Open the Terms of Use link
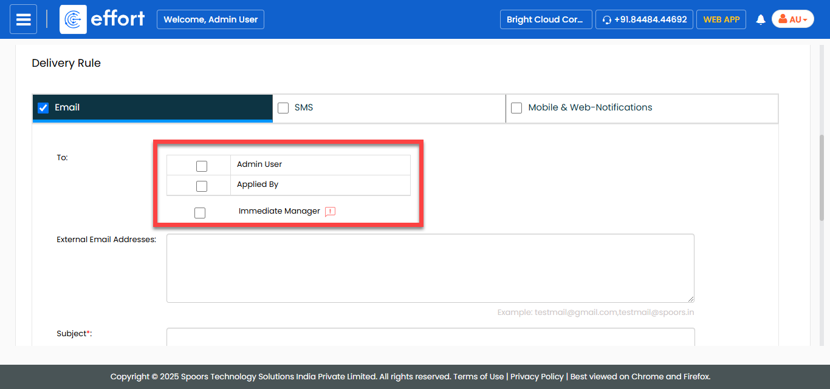Screen dimensions: 830x389 (x=478, y=376)
